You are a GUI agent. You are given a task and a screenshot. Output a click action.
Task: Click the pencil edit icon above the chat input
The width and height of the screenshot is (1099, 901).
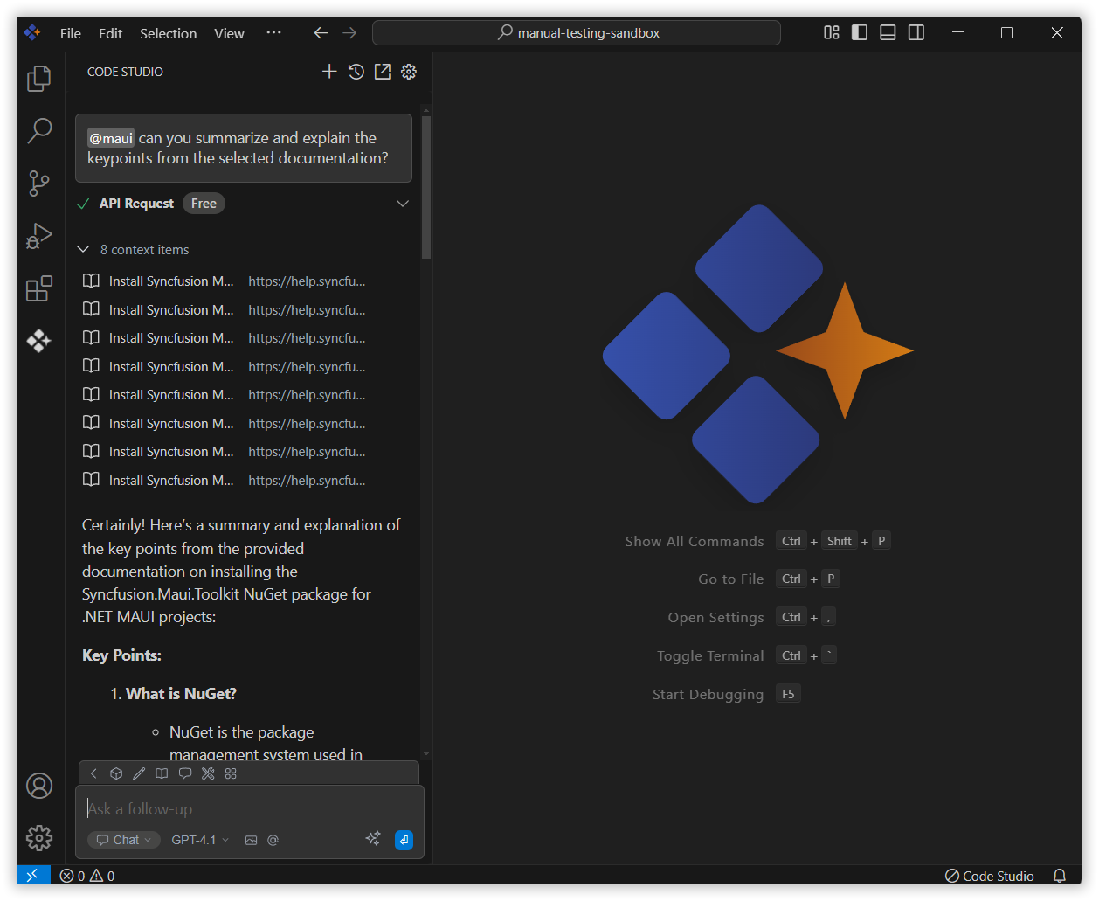click(139, 773)
